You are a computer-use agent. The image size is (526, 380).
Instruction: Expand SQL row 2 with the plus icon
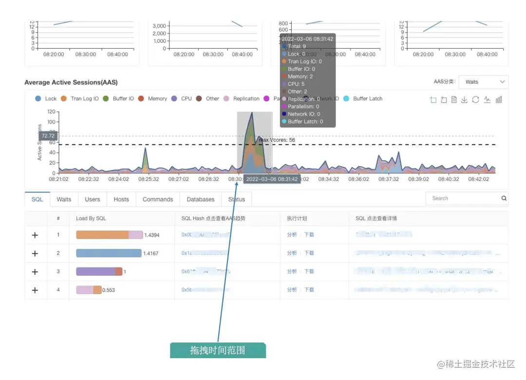pyautogui.click(x=35, y=253)
